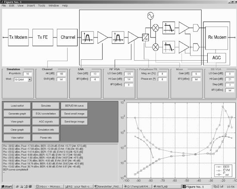Open Power info

click(x=46, y=138)
